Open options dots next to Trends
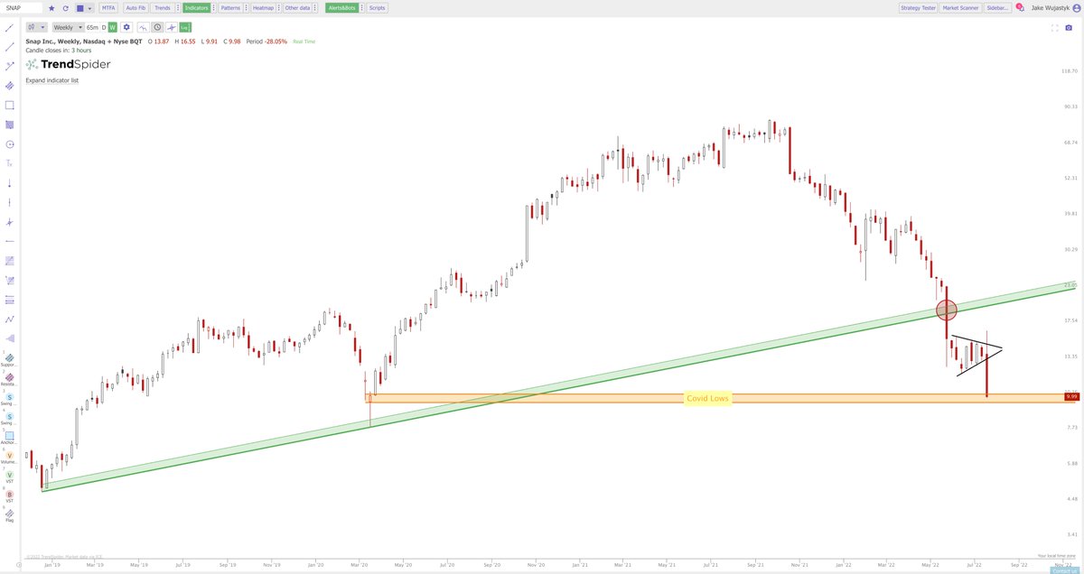 point(178,8)
